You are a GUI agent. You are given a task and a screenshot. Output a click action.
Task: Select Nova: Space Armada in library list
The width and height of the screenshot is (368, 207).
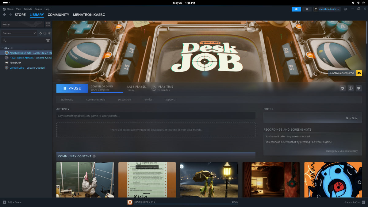(x=26, y=58)
